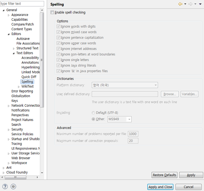Click User defined dictionary text field
204x191 pixels.
(x=125, y=94)
